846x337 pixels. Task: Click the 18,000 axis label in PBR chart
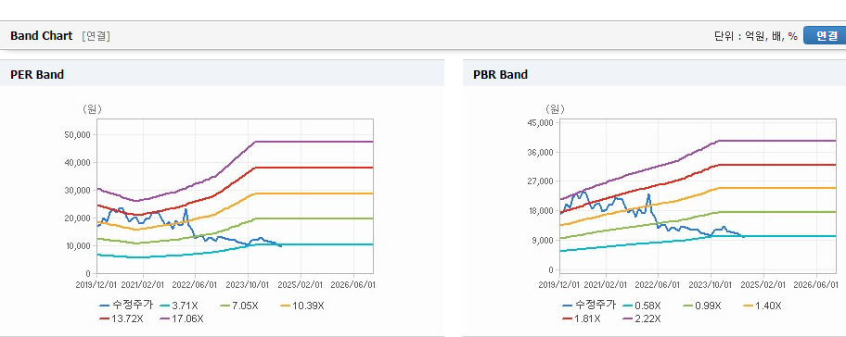pos(541,211)
